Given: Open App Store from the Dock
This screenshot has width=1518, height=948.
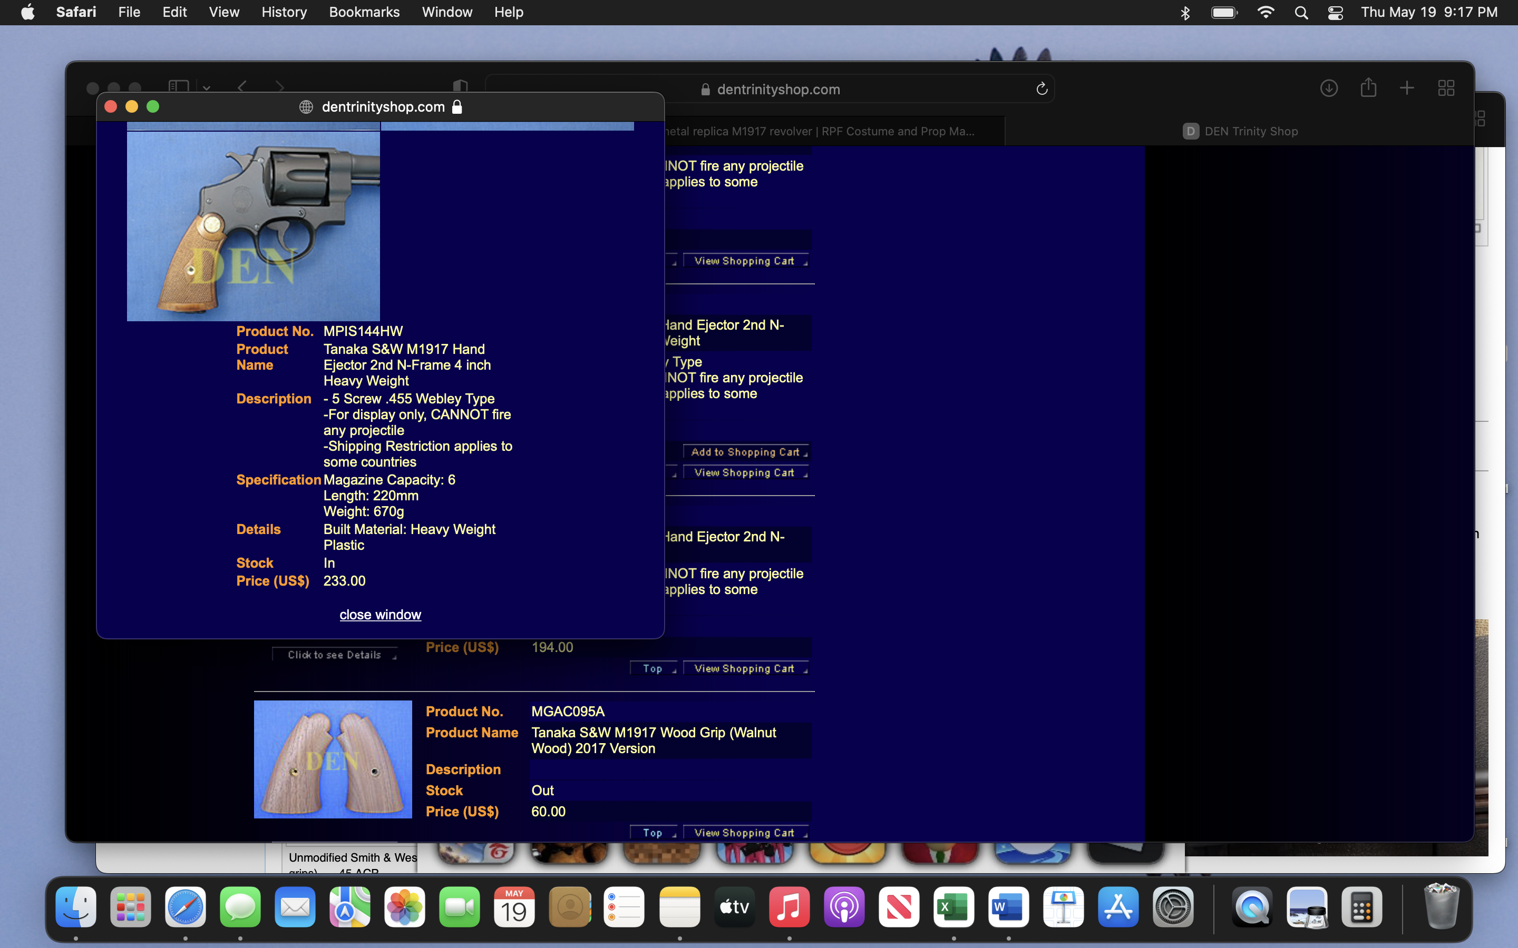Looking at the screenshot, I should tap(1118, 906).
